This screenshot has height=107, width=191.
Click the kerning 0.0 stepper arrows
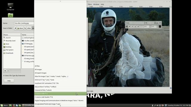point(157,26)
